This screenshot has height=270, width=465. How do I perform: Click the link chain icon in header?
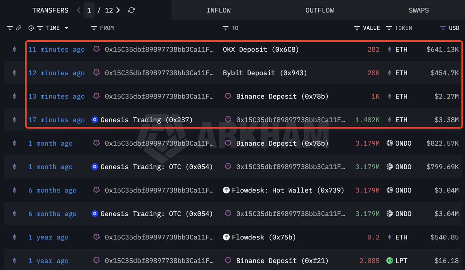19,28
